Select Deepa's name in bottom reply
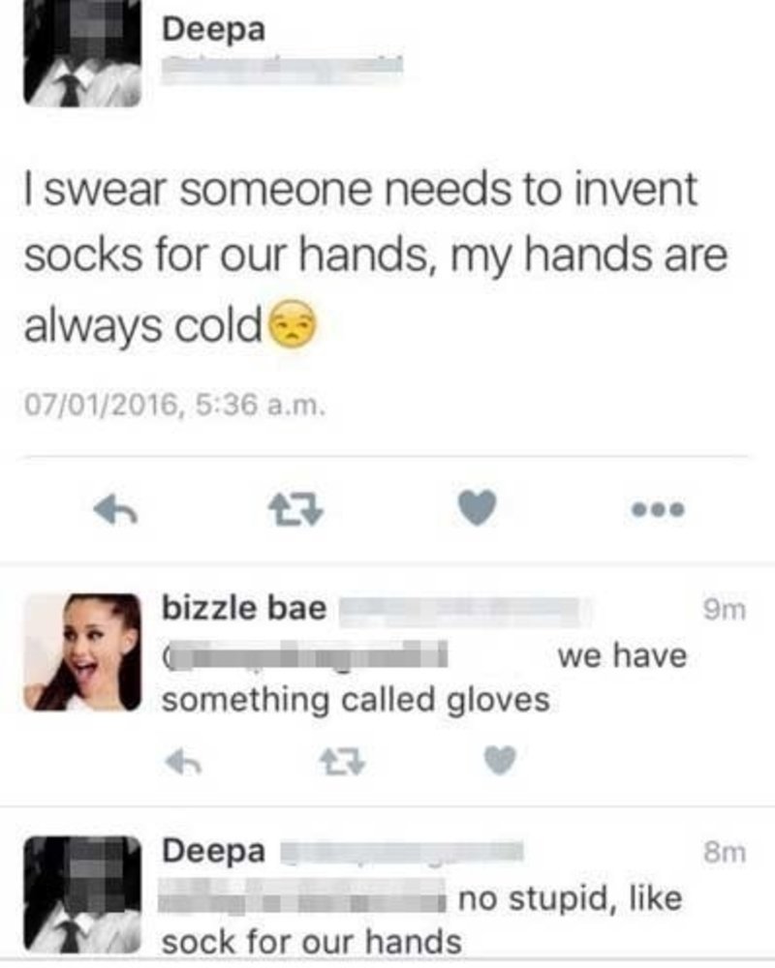The width and height of the screenshot is (775, 968). coord(214,851)
